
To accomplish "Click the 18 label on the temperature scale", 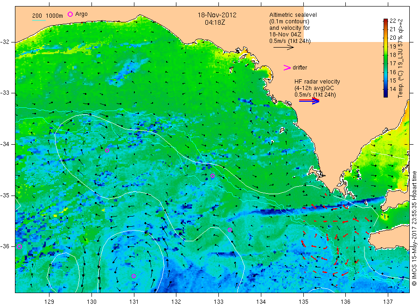I will tap(392, 55).
